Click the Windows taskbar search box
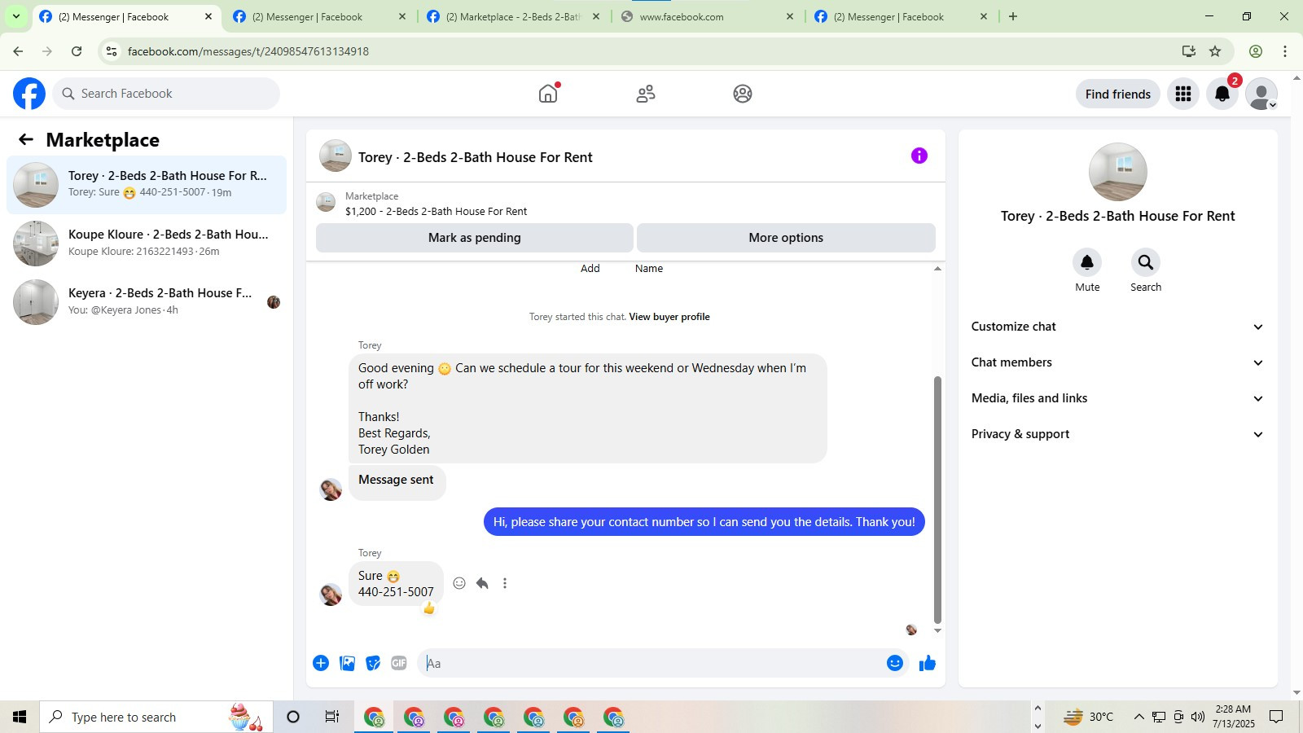The height and width of the screenshot is (733, 1303). point(156,717)
